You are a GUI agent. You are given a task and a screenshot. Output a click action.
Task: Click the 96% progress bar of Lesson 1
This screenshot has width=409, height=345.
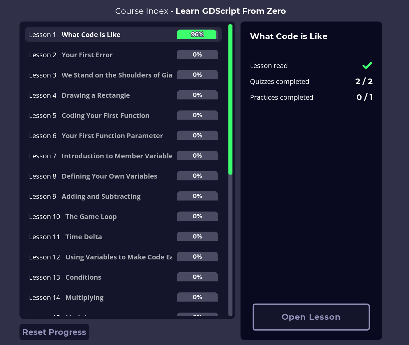[197, 34]
